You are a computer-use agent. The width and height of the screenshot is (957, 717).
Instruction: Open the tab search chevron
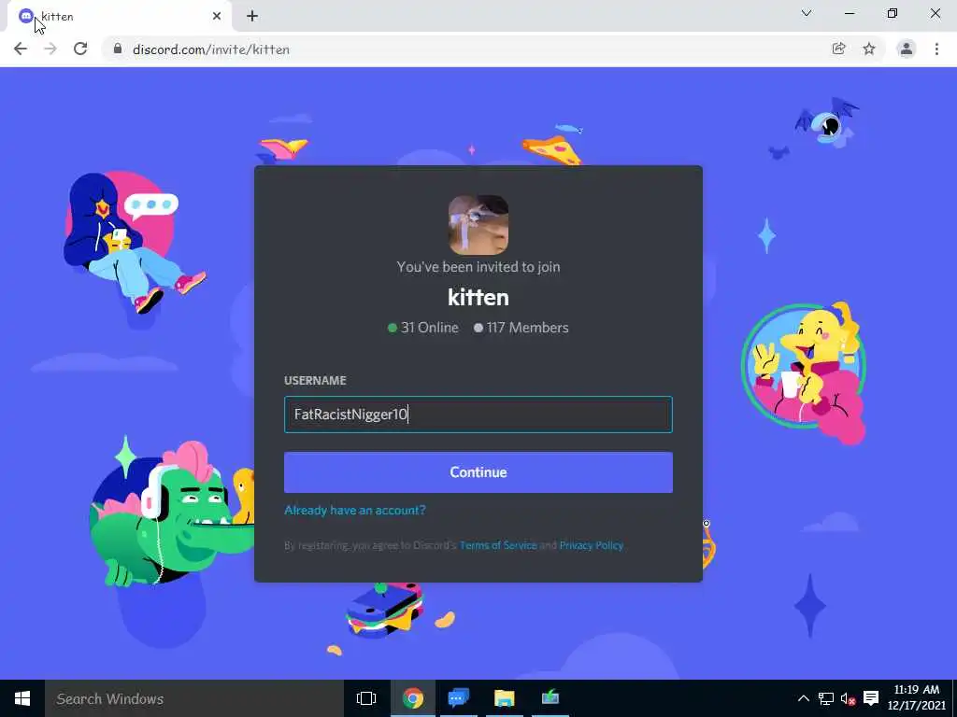click(x=807, y=13)
